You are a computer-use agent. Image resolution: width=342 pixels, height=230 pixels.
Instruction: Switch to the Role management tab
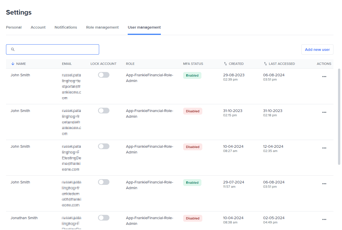tap(102, 27)
